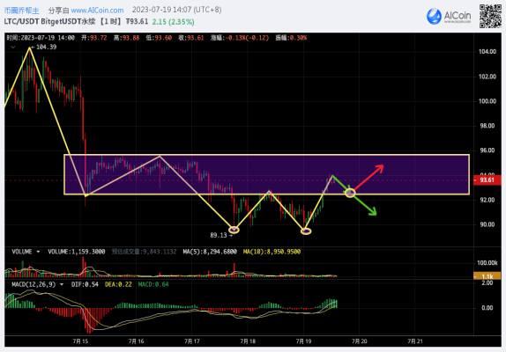Click the 1.1k volume axis tag
The width and height of the screenshot is (506, 352).
[x=487, y=276]
